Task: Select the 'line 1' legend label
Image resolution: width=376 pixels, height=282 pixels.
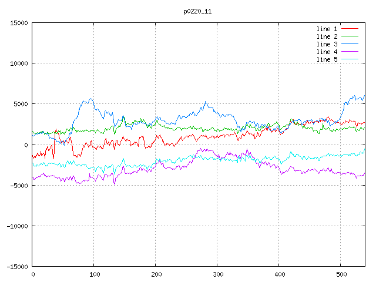Action: 327,29
